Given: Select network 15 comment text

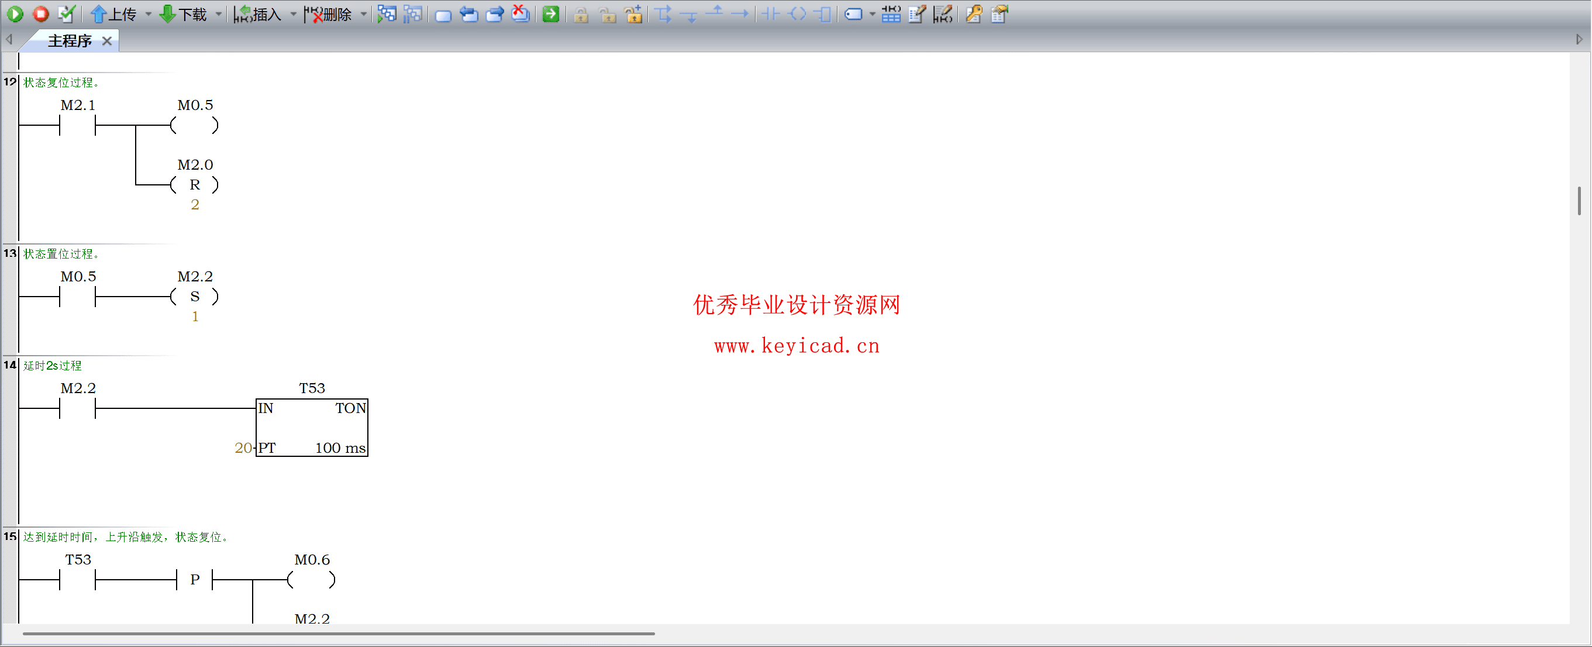Looking at the screenshot, I should tap(127, 537).
